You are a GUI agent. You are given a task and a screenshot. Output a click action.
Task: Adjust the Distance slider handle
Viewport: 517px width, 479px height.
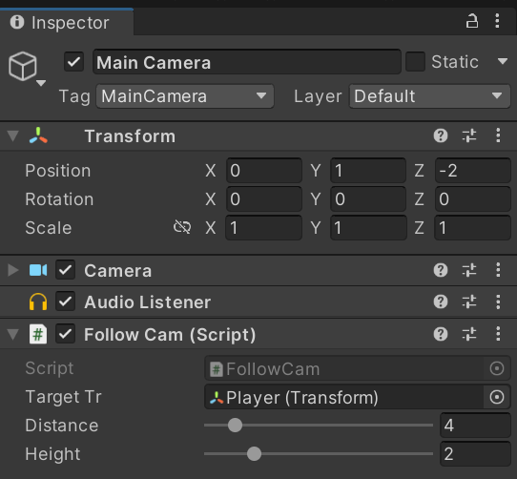tap(235, 425)
